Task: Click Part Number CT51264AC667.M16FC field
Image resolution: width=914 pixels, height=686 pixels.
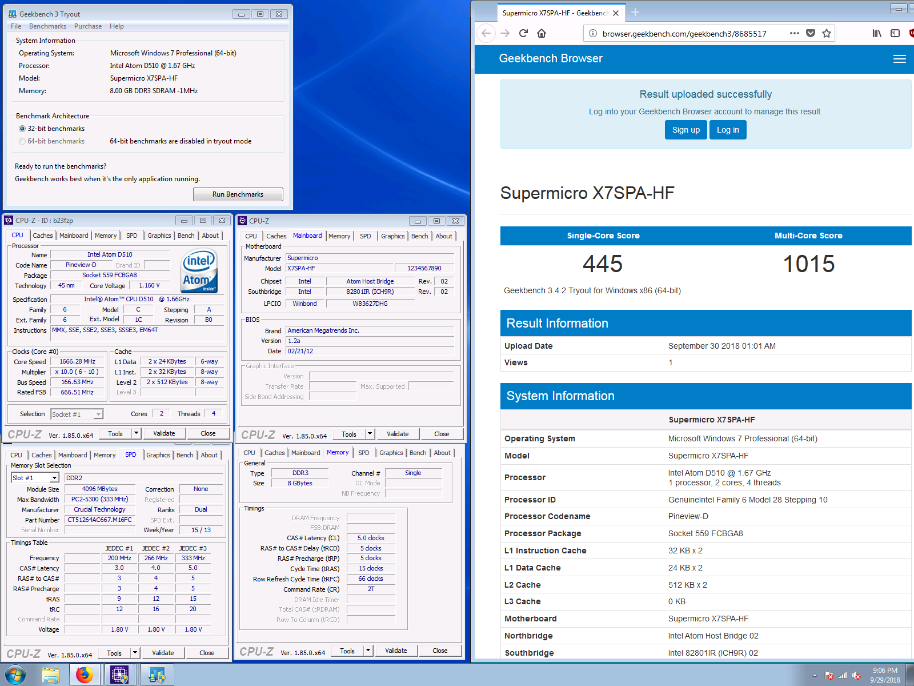Action: coord(100,520)
